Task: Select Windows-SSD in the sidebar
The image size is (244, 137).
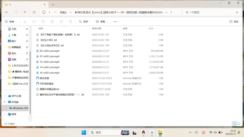Action: pos(15,108)
